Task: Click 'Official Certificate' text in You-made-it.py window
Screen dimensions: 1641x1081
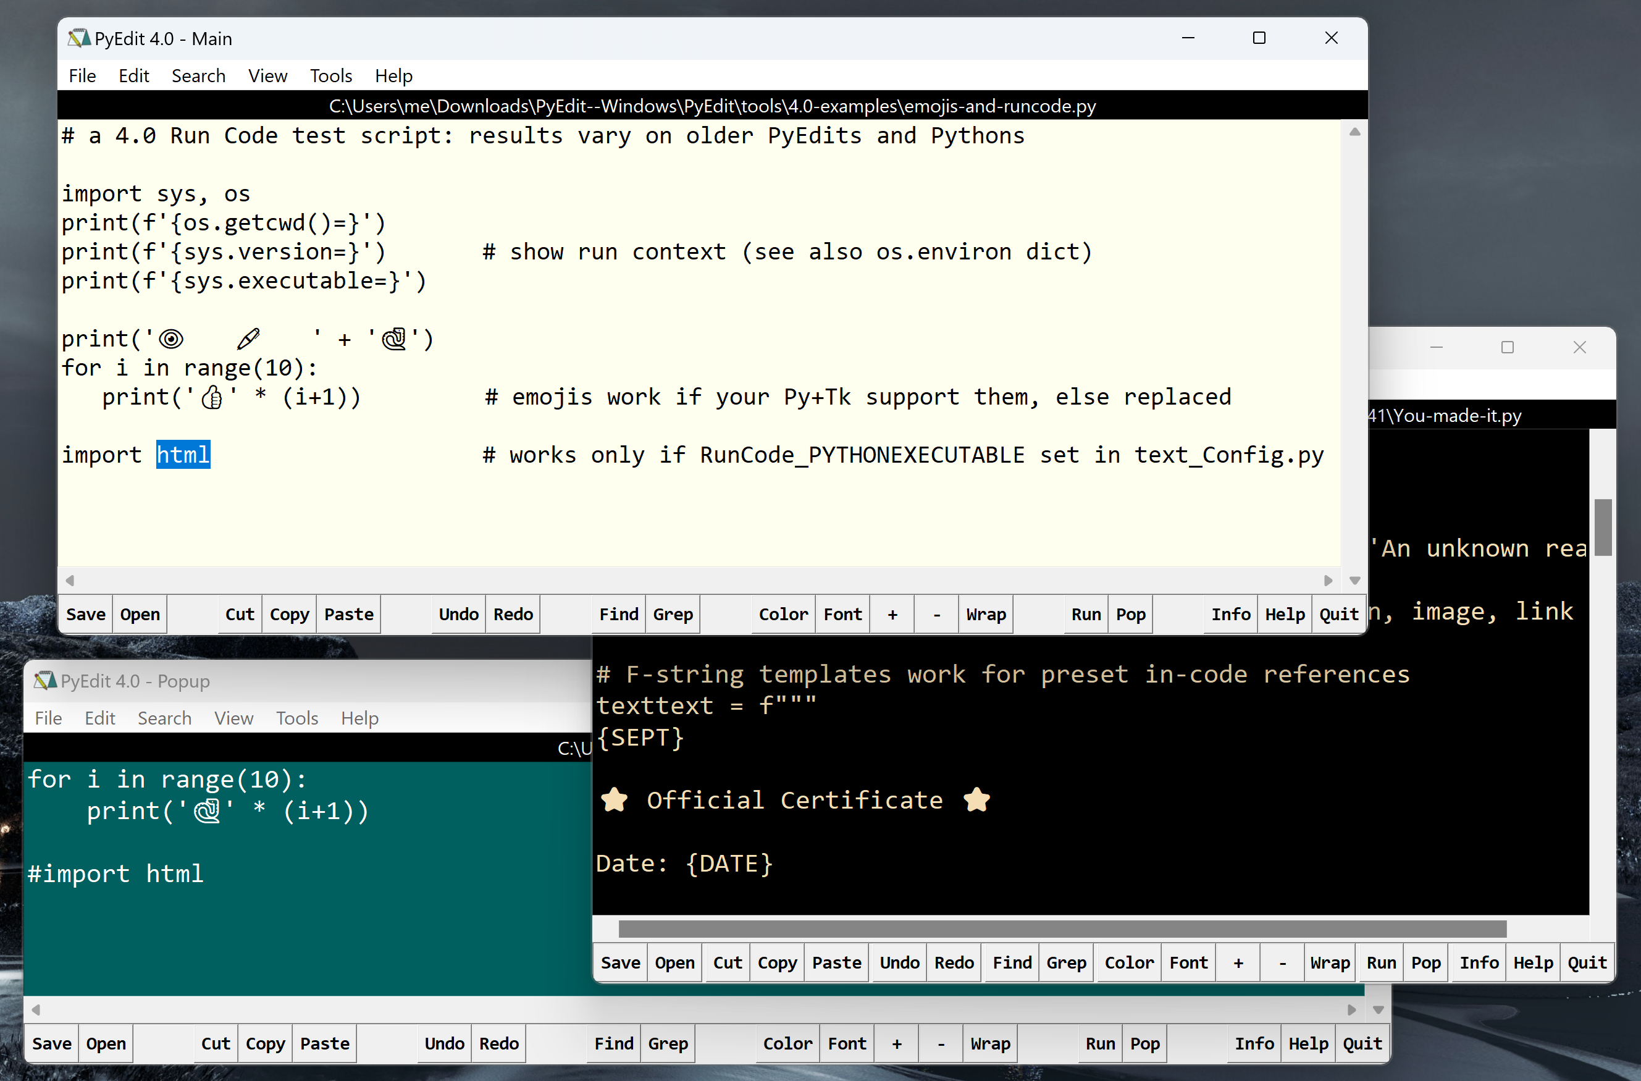Action: [x=794, y=800]
